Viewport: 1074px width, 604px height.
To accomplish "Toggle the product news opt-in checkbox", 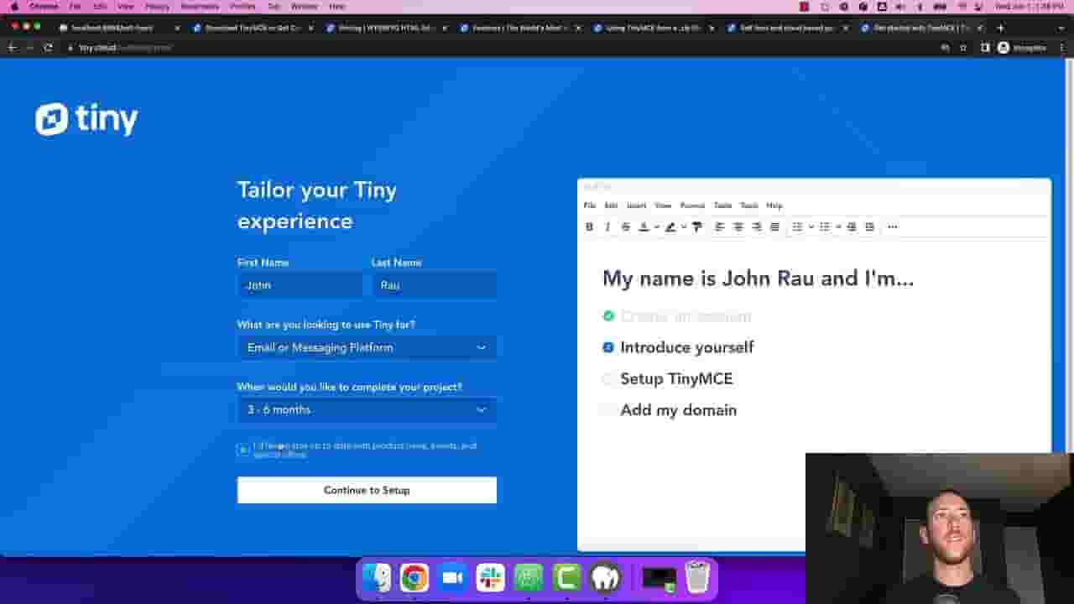I will [x=243, y=450].
